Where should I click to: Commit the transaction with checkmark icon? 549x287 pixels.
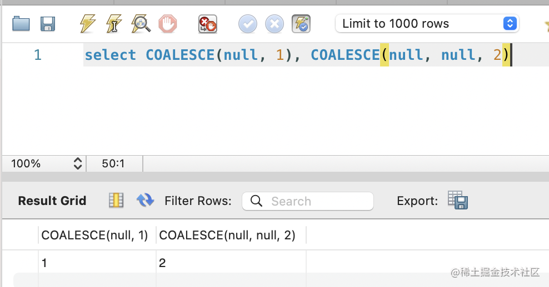tap(248, 24)
